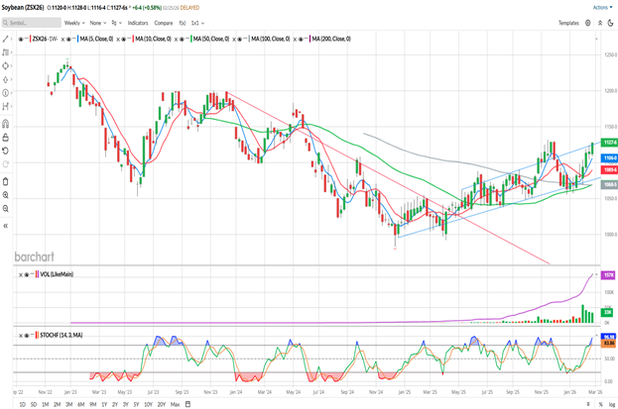Select the arrow marker tool
Image resolution: width=618 pixels, height=409 pixels.
[5, 79]
